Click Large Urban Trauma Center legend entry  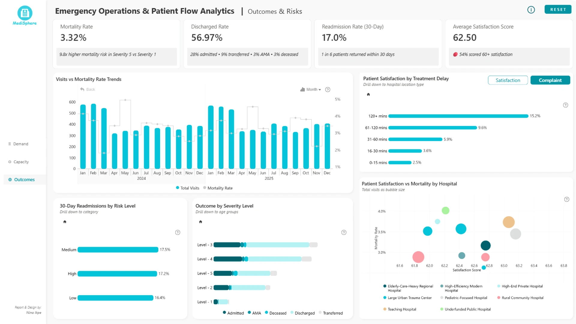pyautogui.click(x=407, y=298)
